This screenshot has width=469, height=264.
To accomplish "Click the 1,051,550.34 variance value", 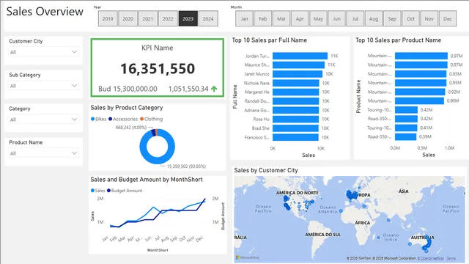I will (x=188, y=89).
